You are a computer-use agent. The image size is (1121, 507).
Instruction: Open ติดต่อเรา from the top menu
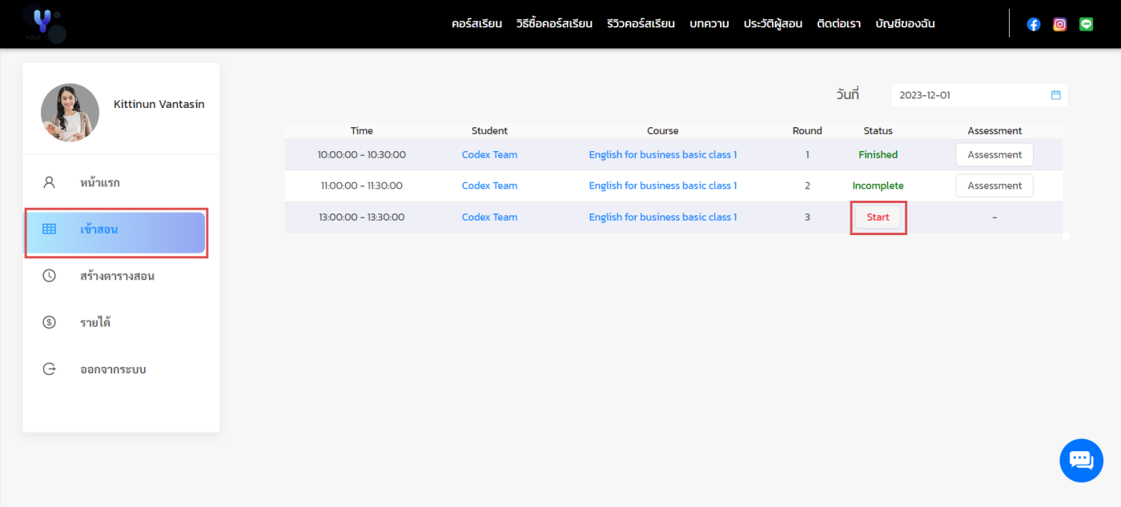(838, 24)
